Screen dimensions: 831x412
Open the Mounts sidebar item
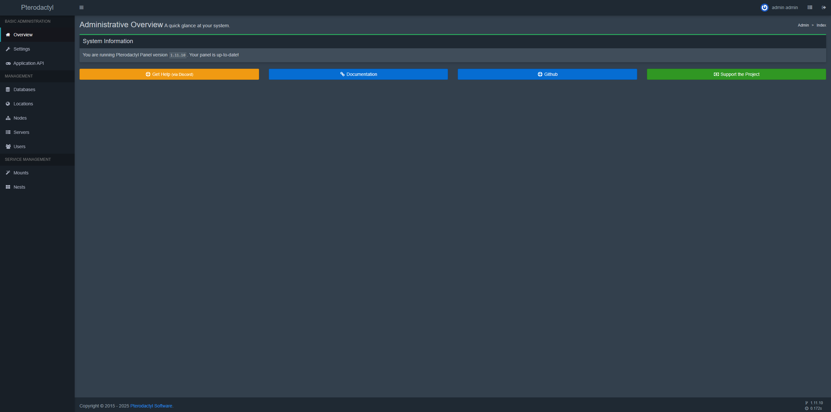coord(21,173)
